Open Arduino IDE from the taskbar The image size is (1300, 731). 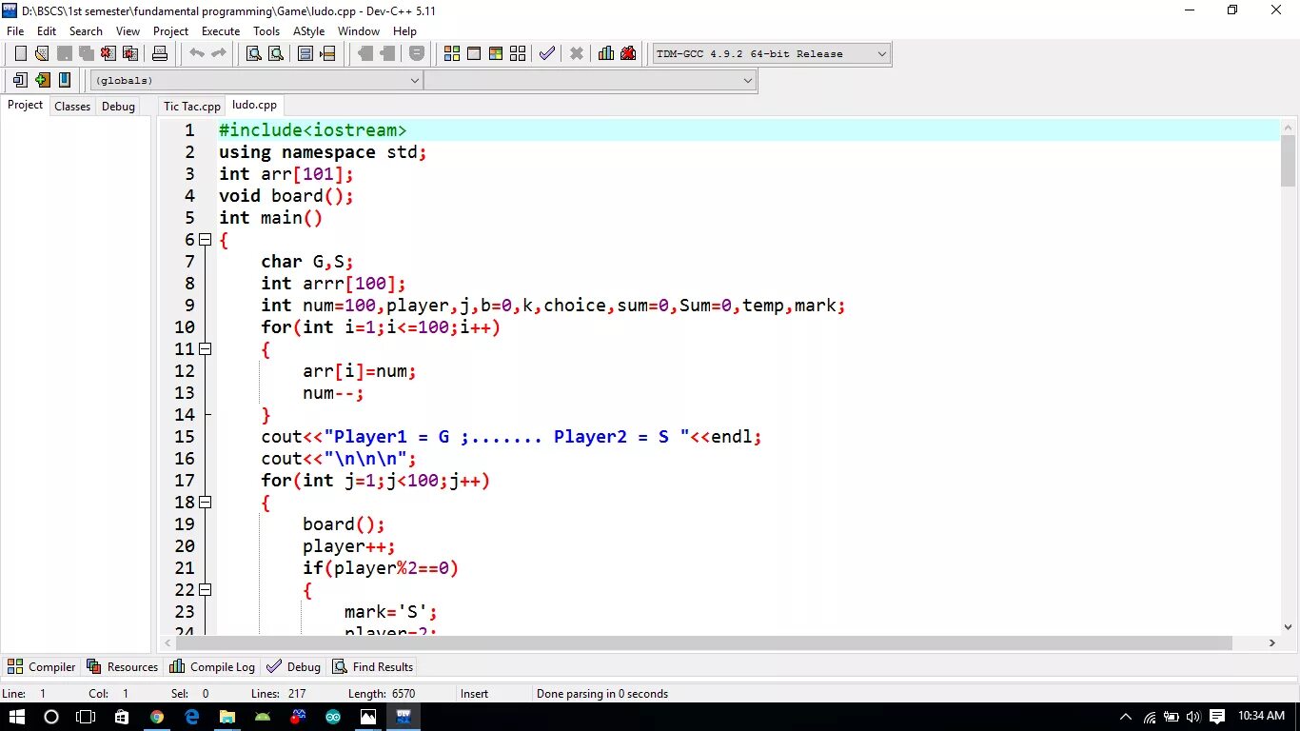(333, 717)
